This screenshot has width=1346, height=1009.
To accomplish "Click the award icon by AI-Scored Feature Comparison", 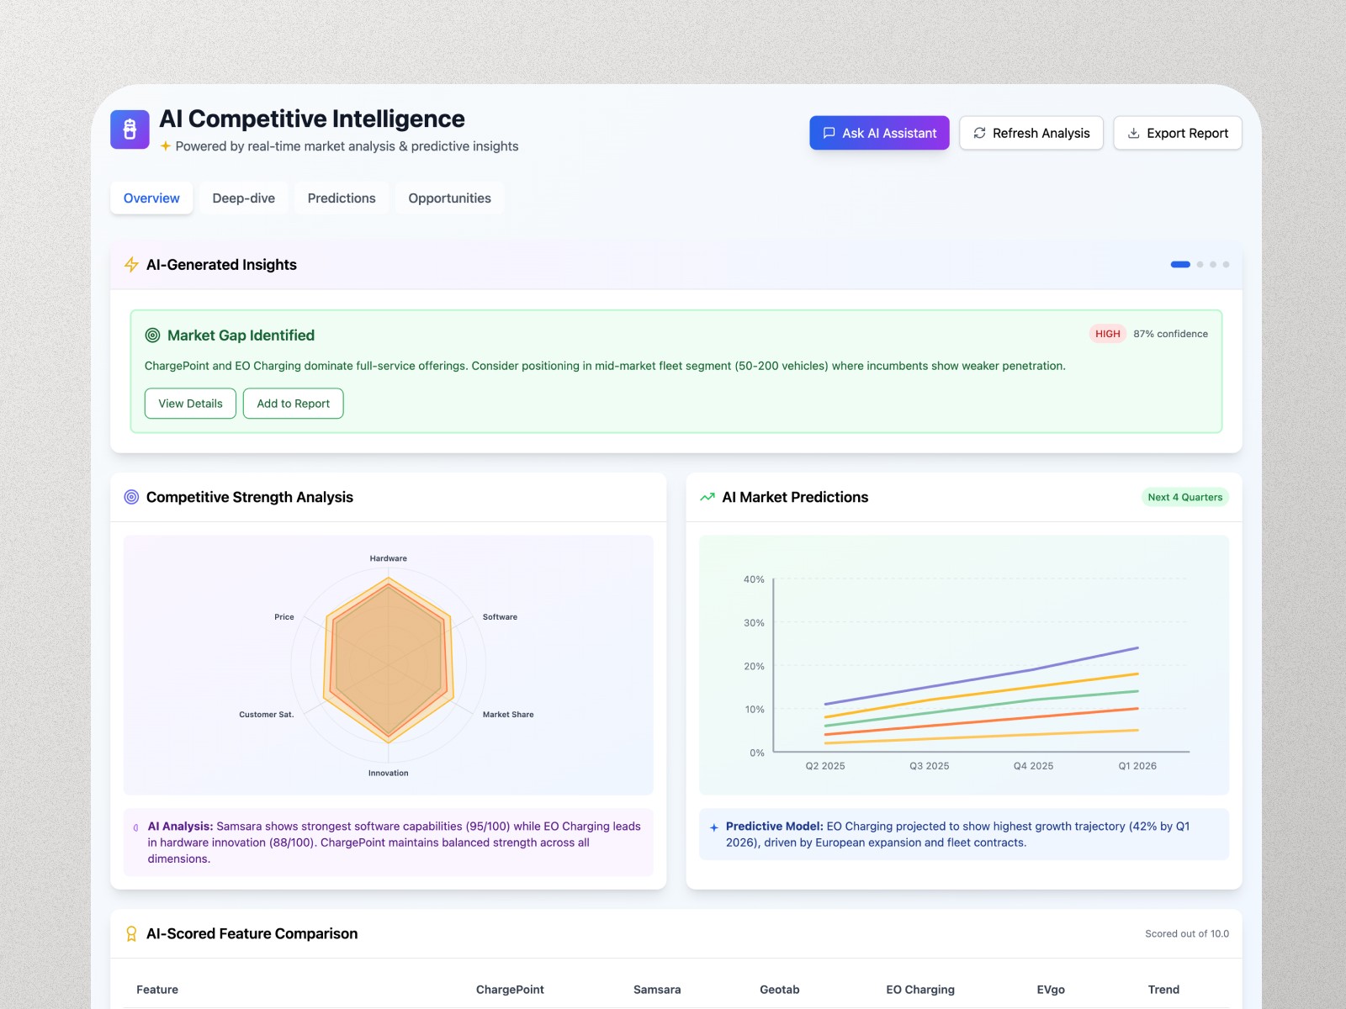I will click(131, 934).
